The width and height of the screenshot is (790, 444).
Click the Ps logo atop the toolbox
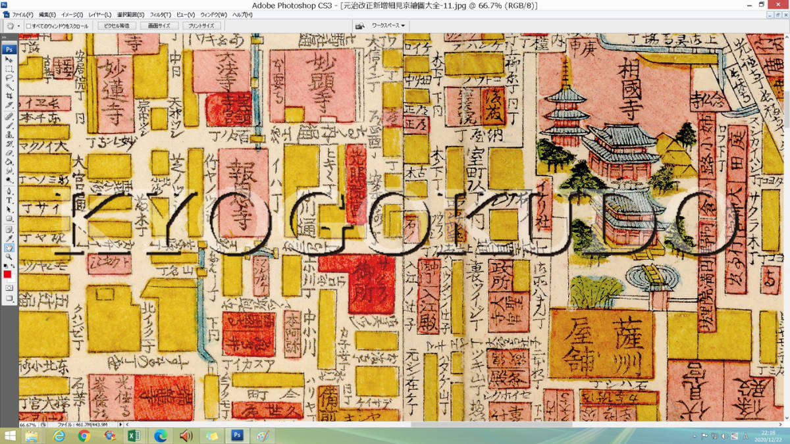(x=9, y=49)
